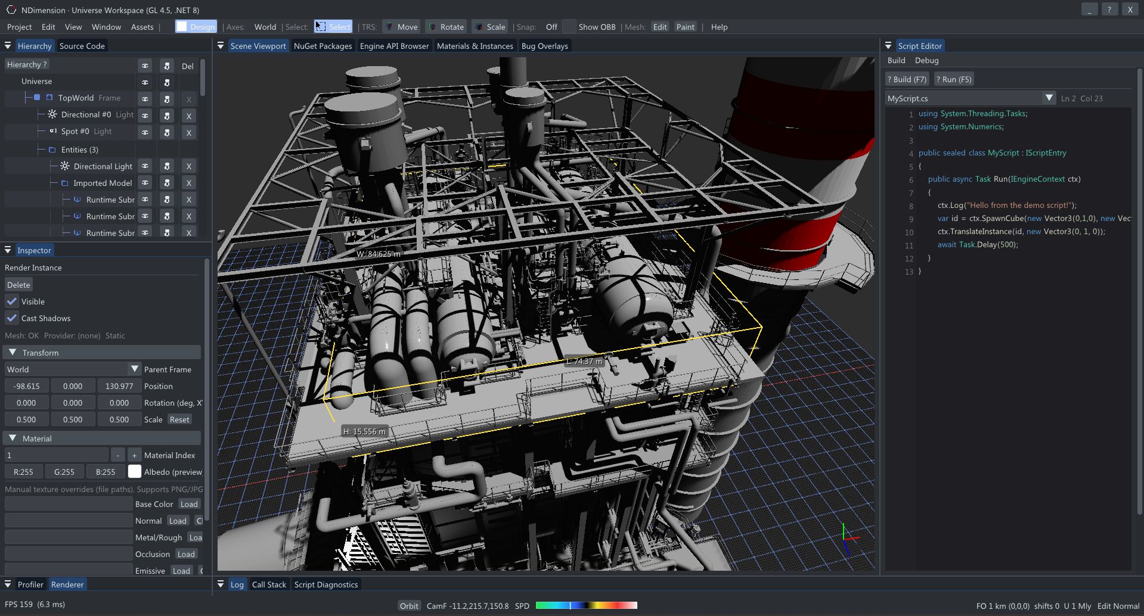Click the Run (F5) button
Screen dimensions: 1144x616
coord(953,79)
